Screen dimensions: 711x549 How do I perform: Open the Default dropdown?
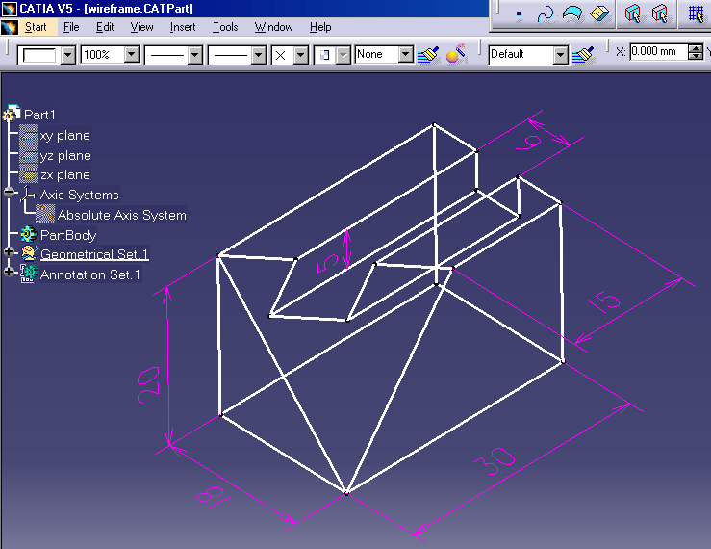point(561,56)
